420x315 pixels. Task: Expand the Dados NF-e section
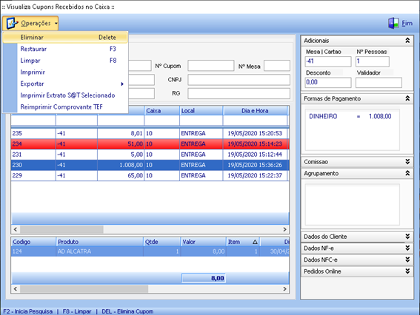407,248
